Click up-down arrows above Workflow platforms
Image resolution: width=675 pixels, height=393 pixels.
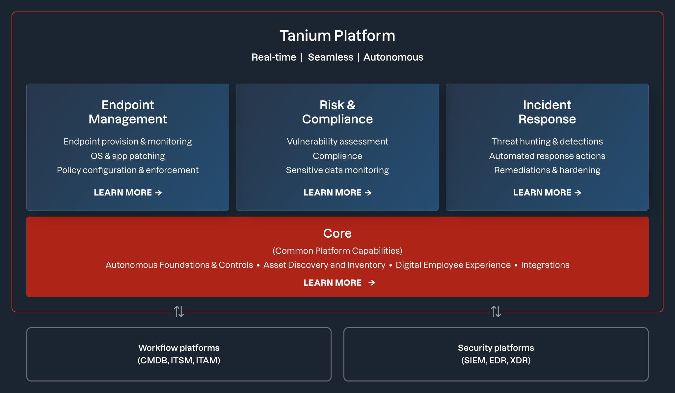click(x=179, y=311)
